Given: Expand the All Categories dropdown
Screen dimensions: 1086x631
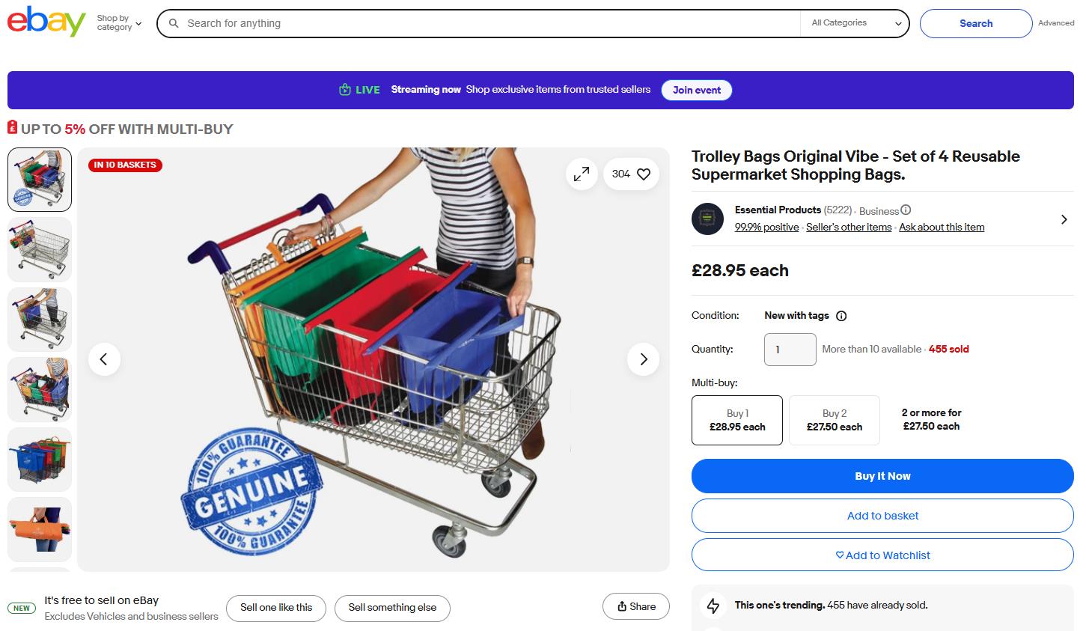Looking at the screenshot, I should point(855,23).
